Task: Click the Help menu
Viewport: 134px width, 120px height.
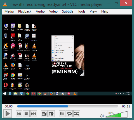Action: [x=105, y=11]
